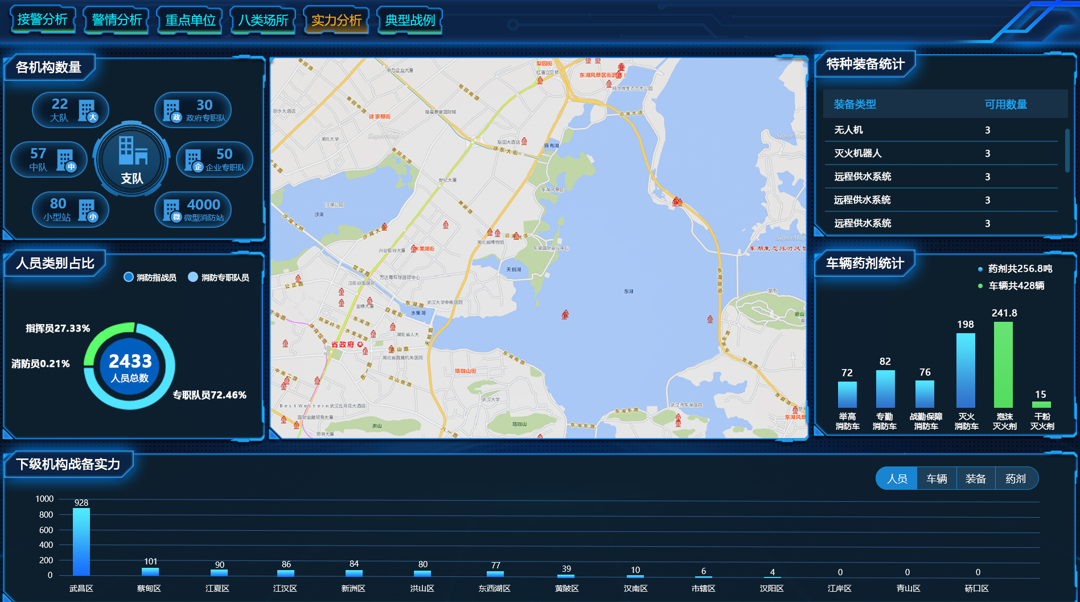This screenshot has width=1080, height=602.
Task: Open the 八类场所 tab
Action: (x=263, y=20)
